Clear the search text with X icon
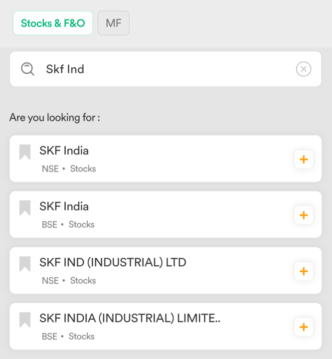Image resolution: width=332 pixels, height=359 pixels. tap(304, 69)
